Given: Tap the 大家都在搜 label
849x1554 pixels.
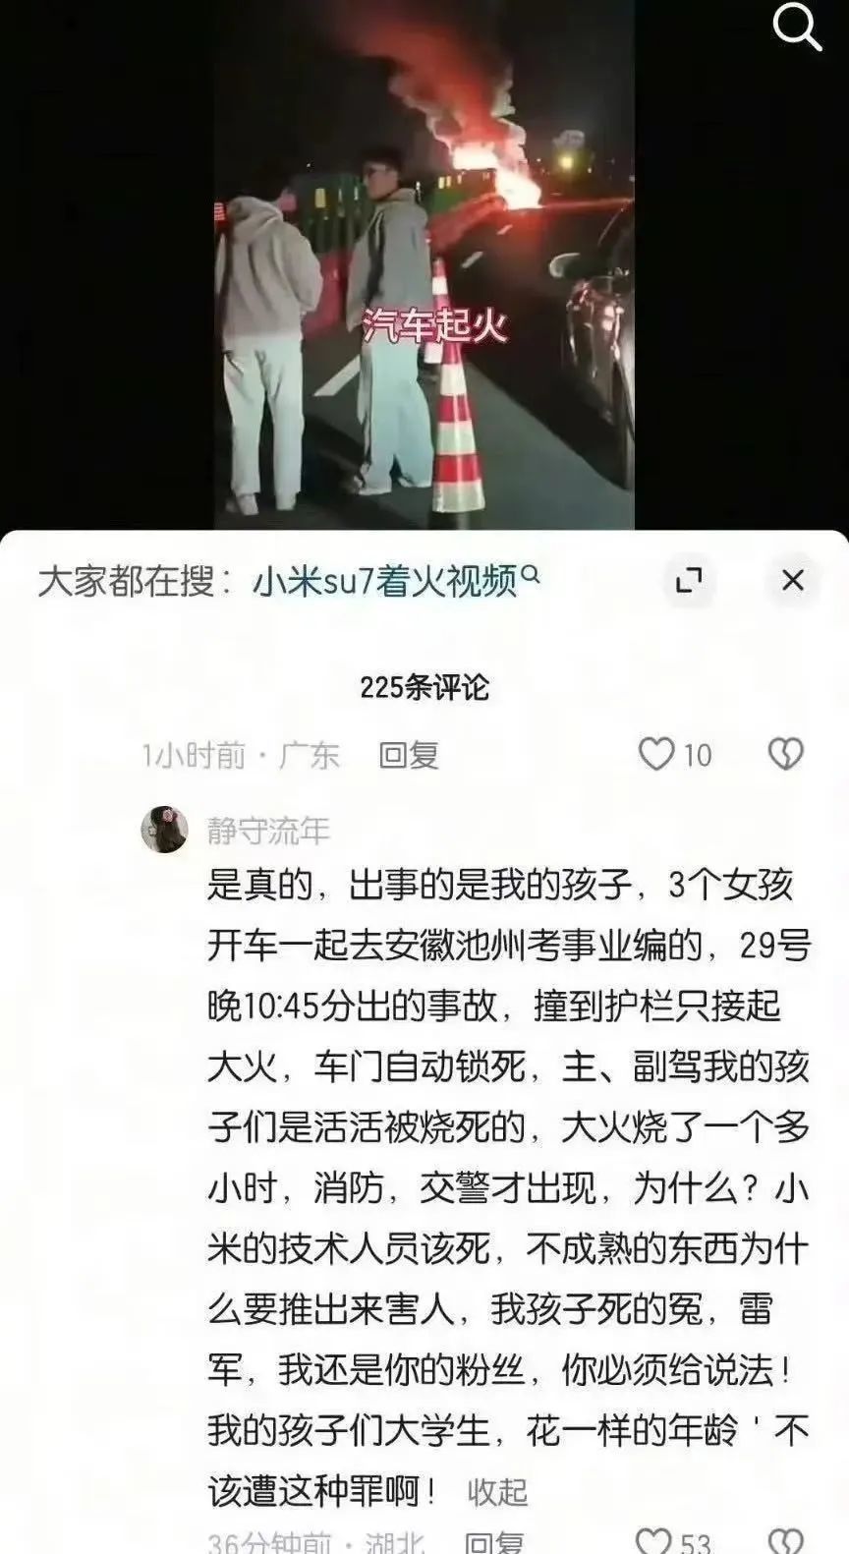Looking at the screenshot, I should tap(136, 582).
